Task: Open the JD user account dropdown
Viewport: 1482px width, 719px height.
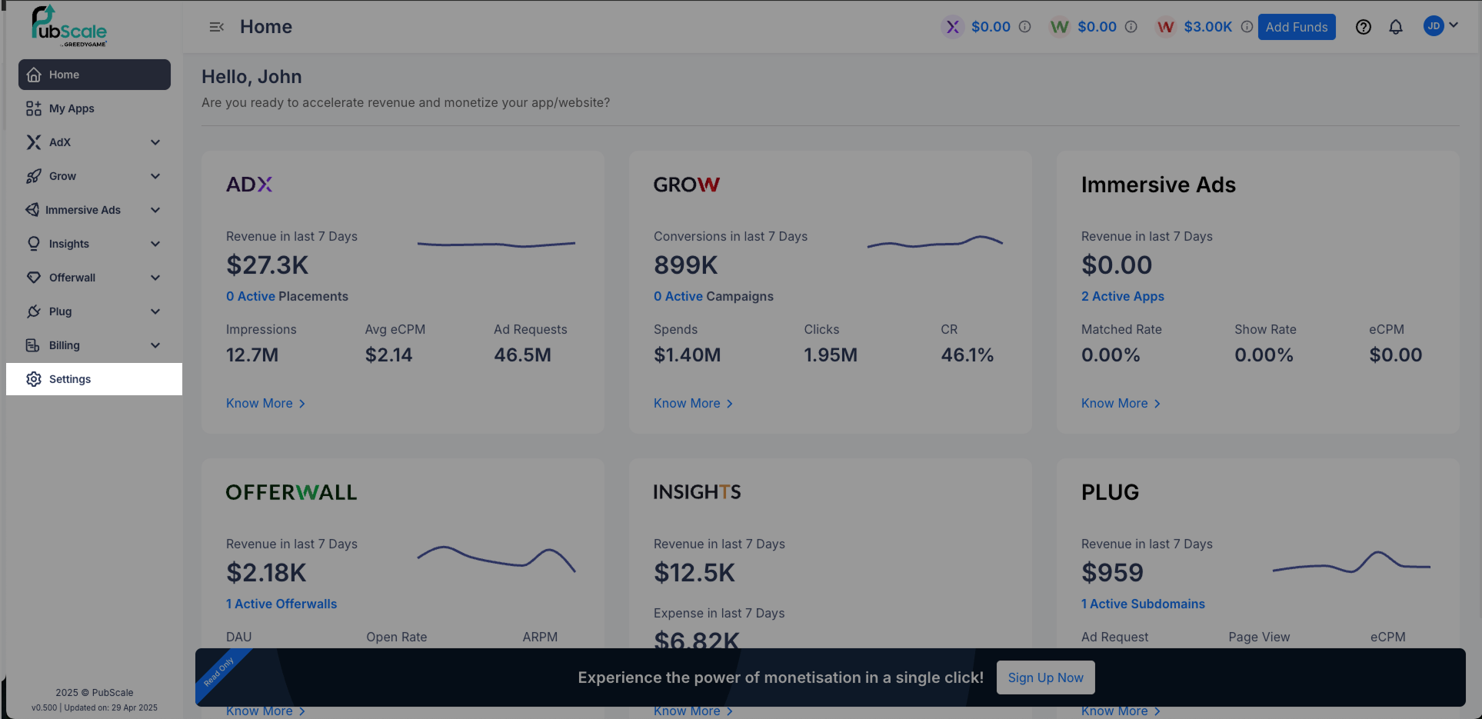Action: click(x=1440, y=26)
